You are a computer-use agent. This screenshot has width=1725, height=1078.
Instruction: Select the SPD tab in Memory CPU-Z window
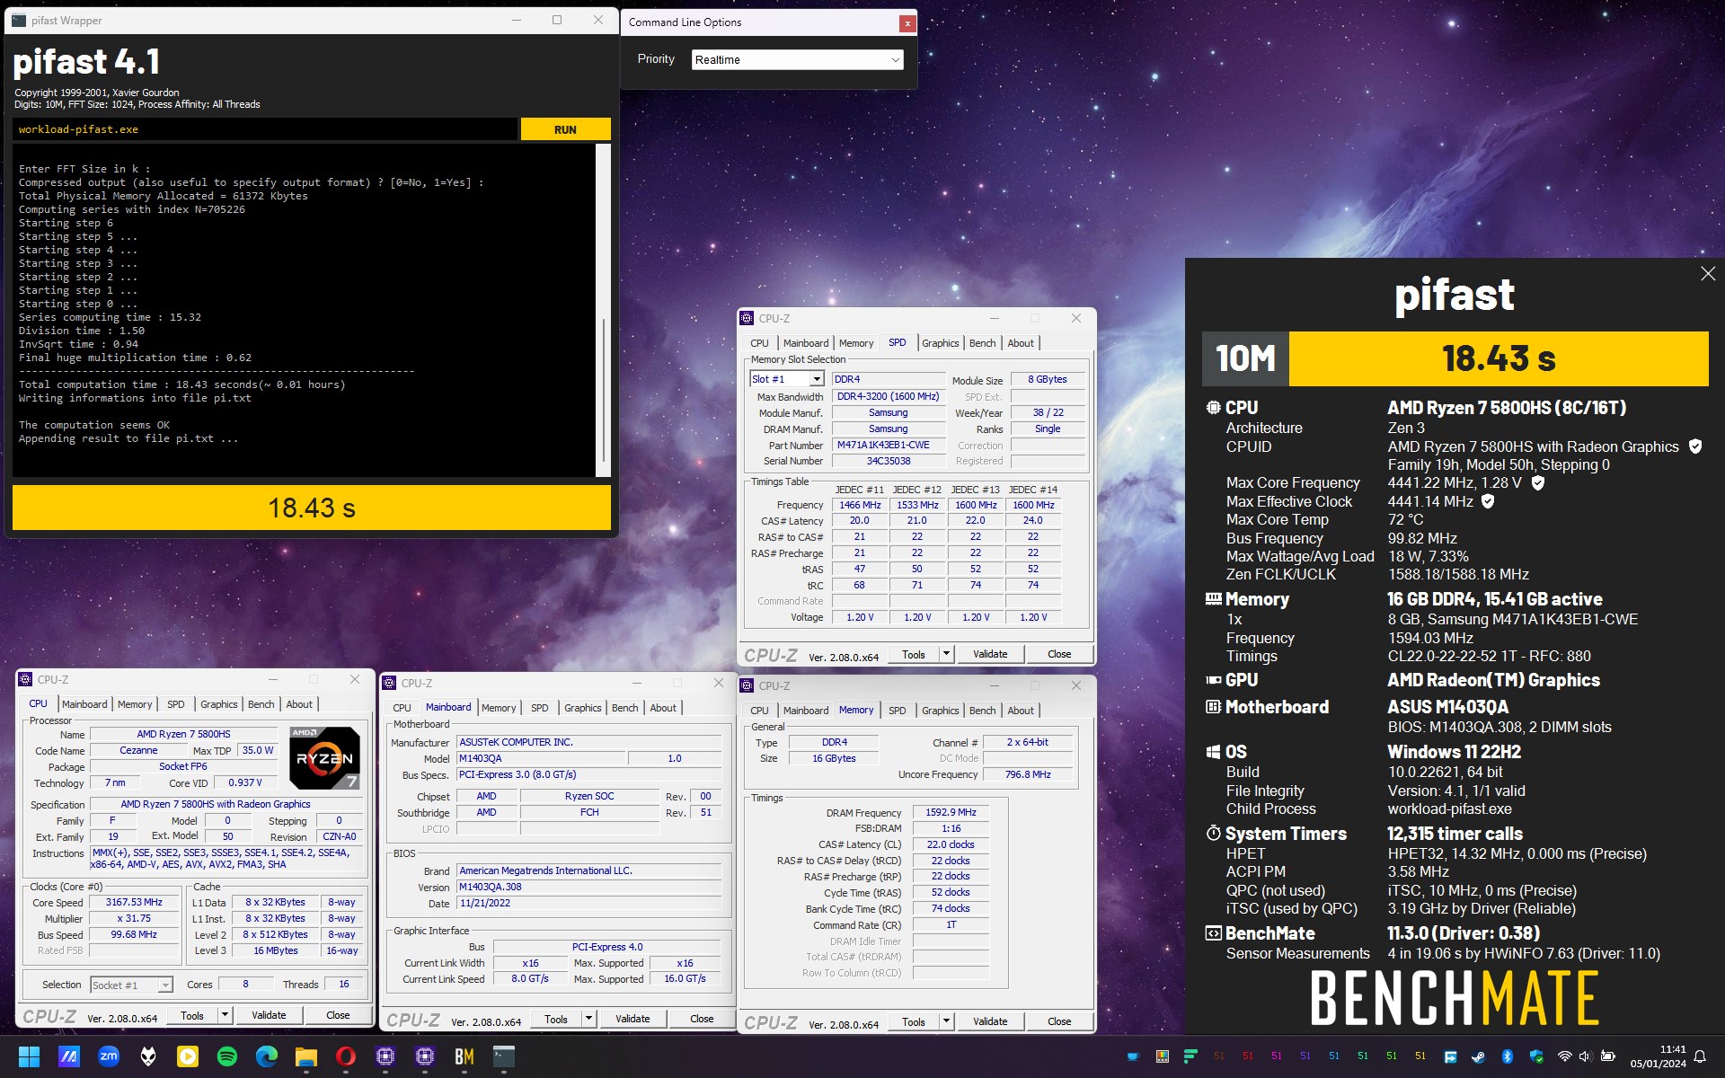(897, 711)
